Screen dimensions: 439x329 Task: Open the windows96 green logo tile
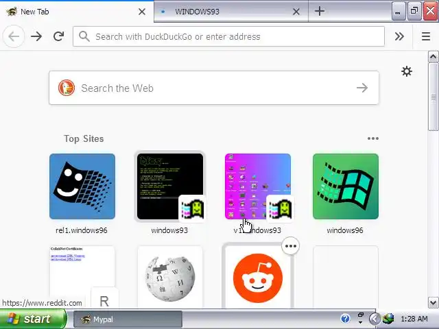point(346,186)
